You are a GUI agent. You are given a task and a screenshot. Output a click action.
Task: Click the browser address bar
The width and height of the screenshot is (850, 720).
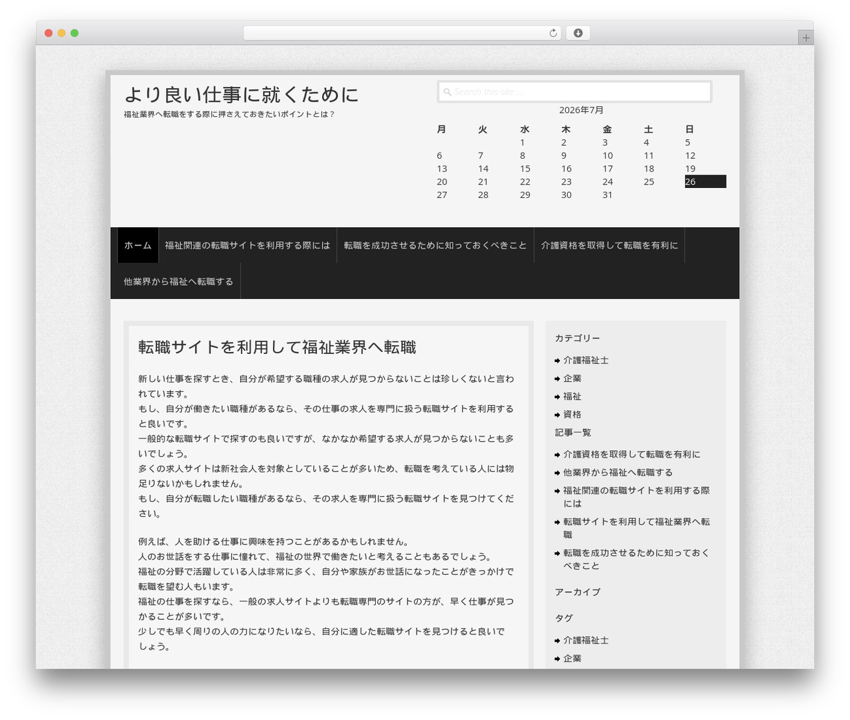(x=402, y=33)
